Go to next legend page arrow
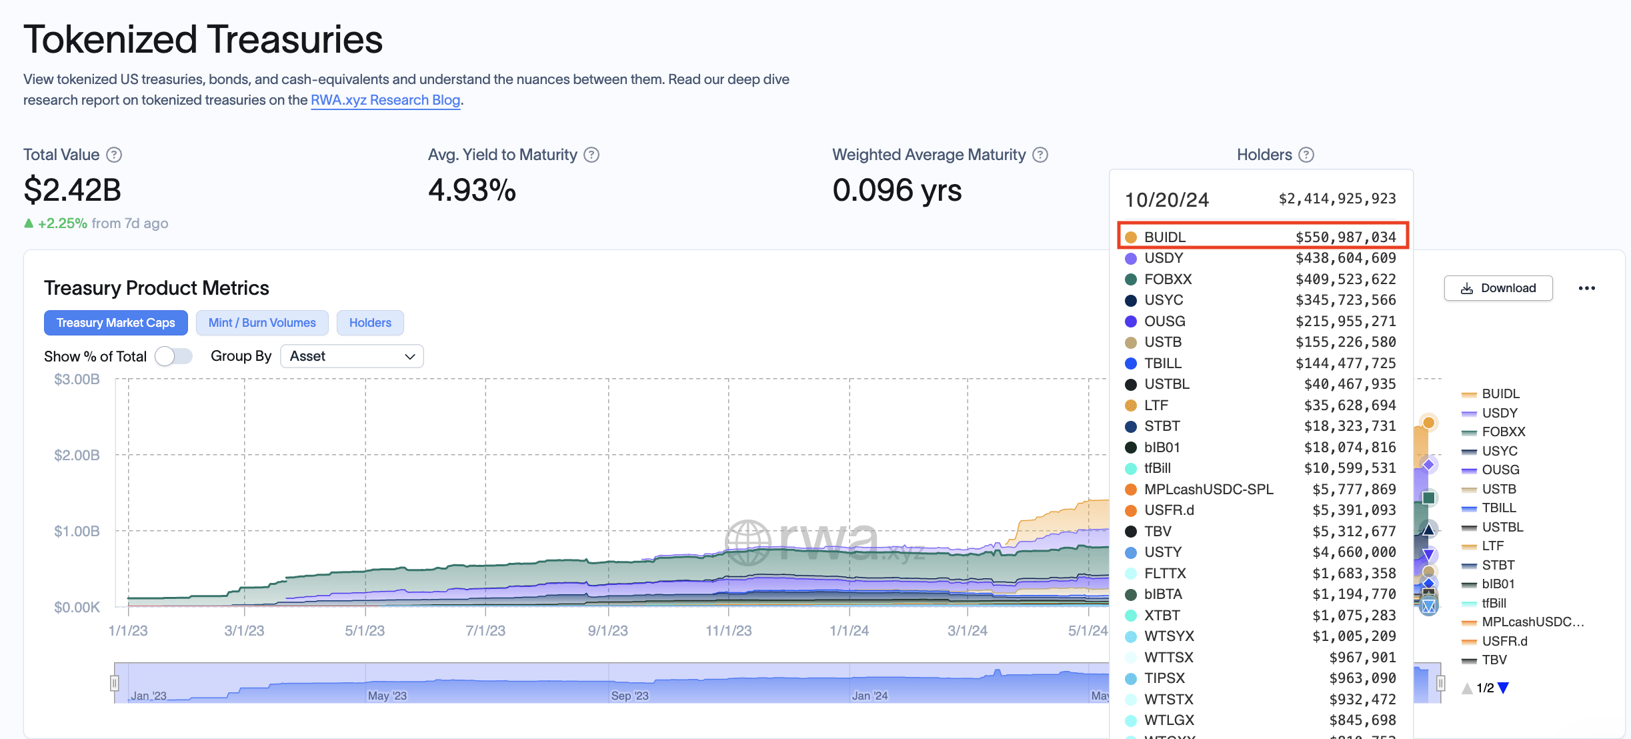This screenshot has height=739, width=1631. (x=1503, y=688)
